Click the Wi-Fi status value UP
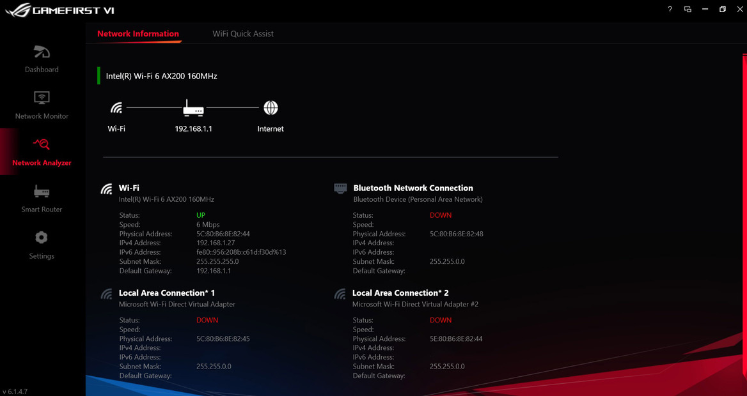Viewport: 747px width, 396px height. tap(201, 215)
